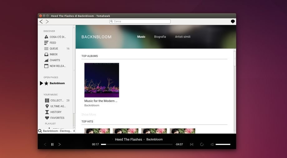The width and height of the screenshot is (287, 158).
Task: Open the Feed page in sidebar
Action: 52,43
